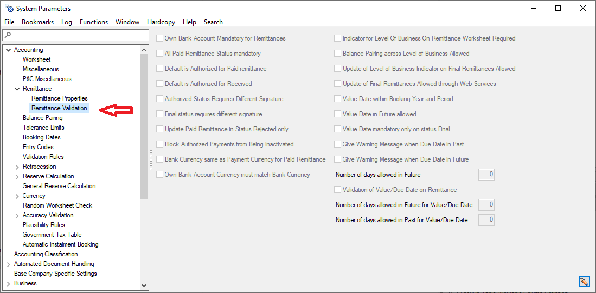Click the search magnifier icon in the filter box
This screenshot has width=596, height=293.
coord(8,35)
